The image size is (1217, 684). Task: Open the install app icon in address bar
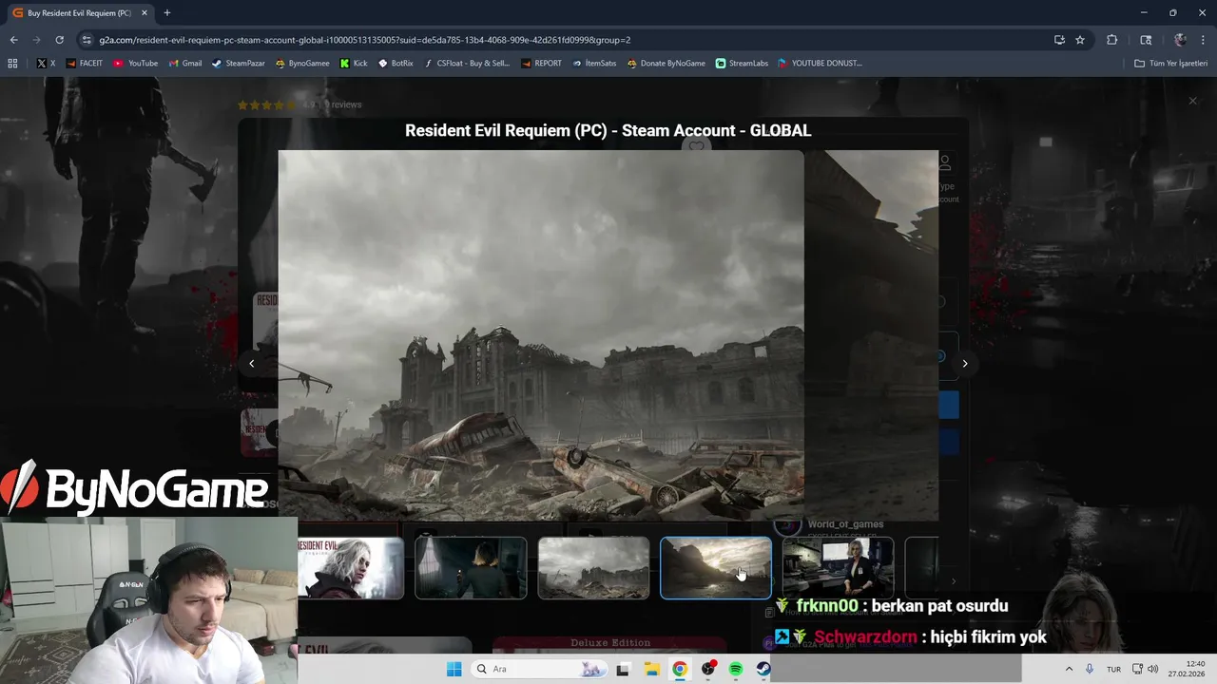coord(1059,40)
